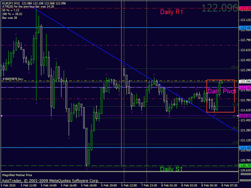Click the 121.120 price scale value
The image size is (251, 188).
click(x=245, y=140)
